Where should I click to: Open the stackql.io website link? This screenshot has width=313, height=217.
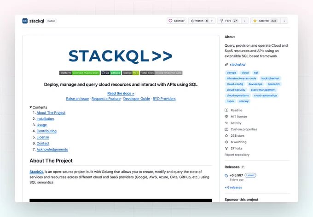click(x=238, y=64)
